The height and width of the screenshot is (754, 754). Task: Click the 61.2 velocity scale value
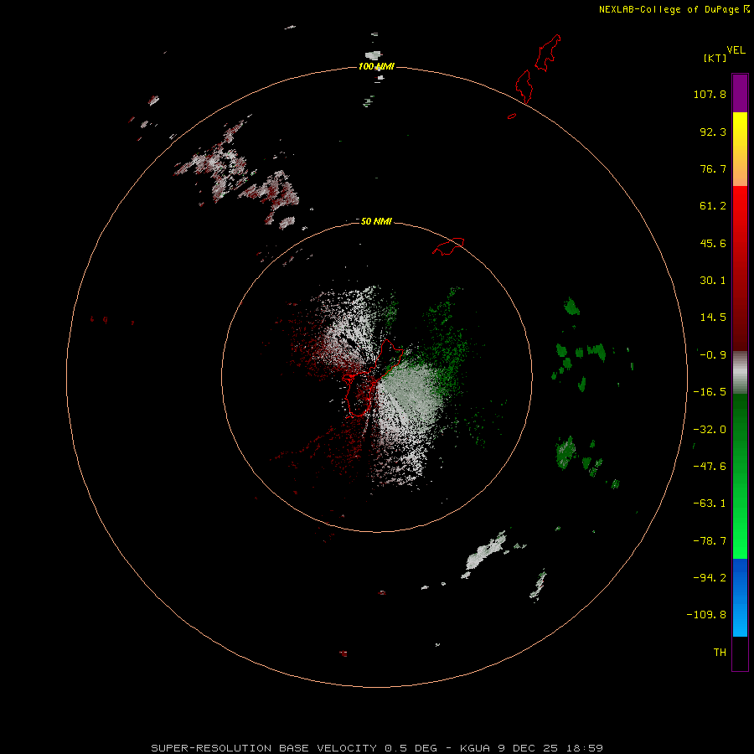tap(713, 206)
